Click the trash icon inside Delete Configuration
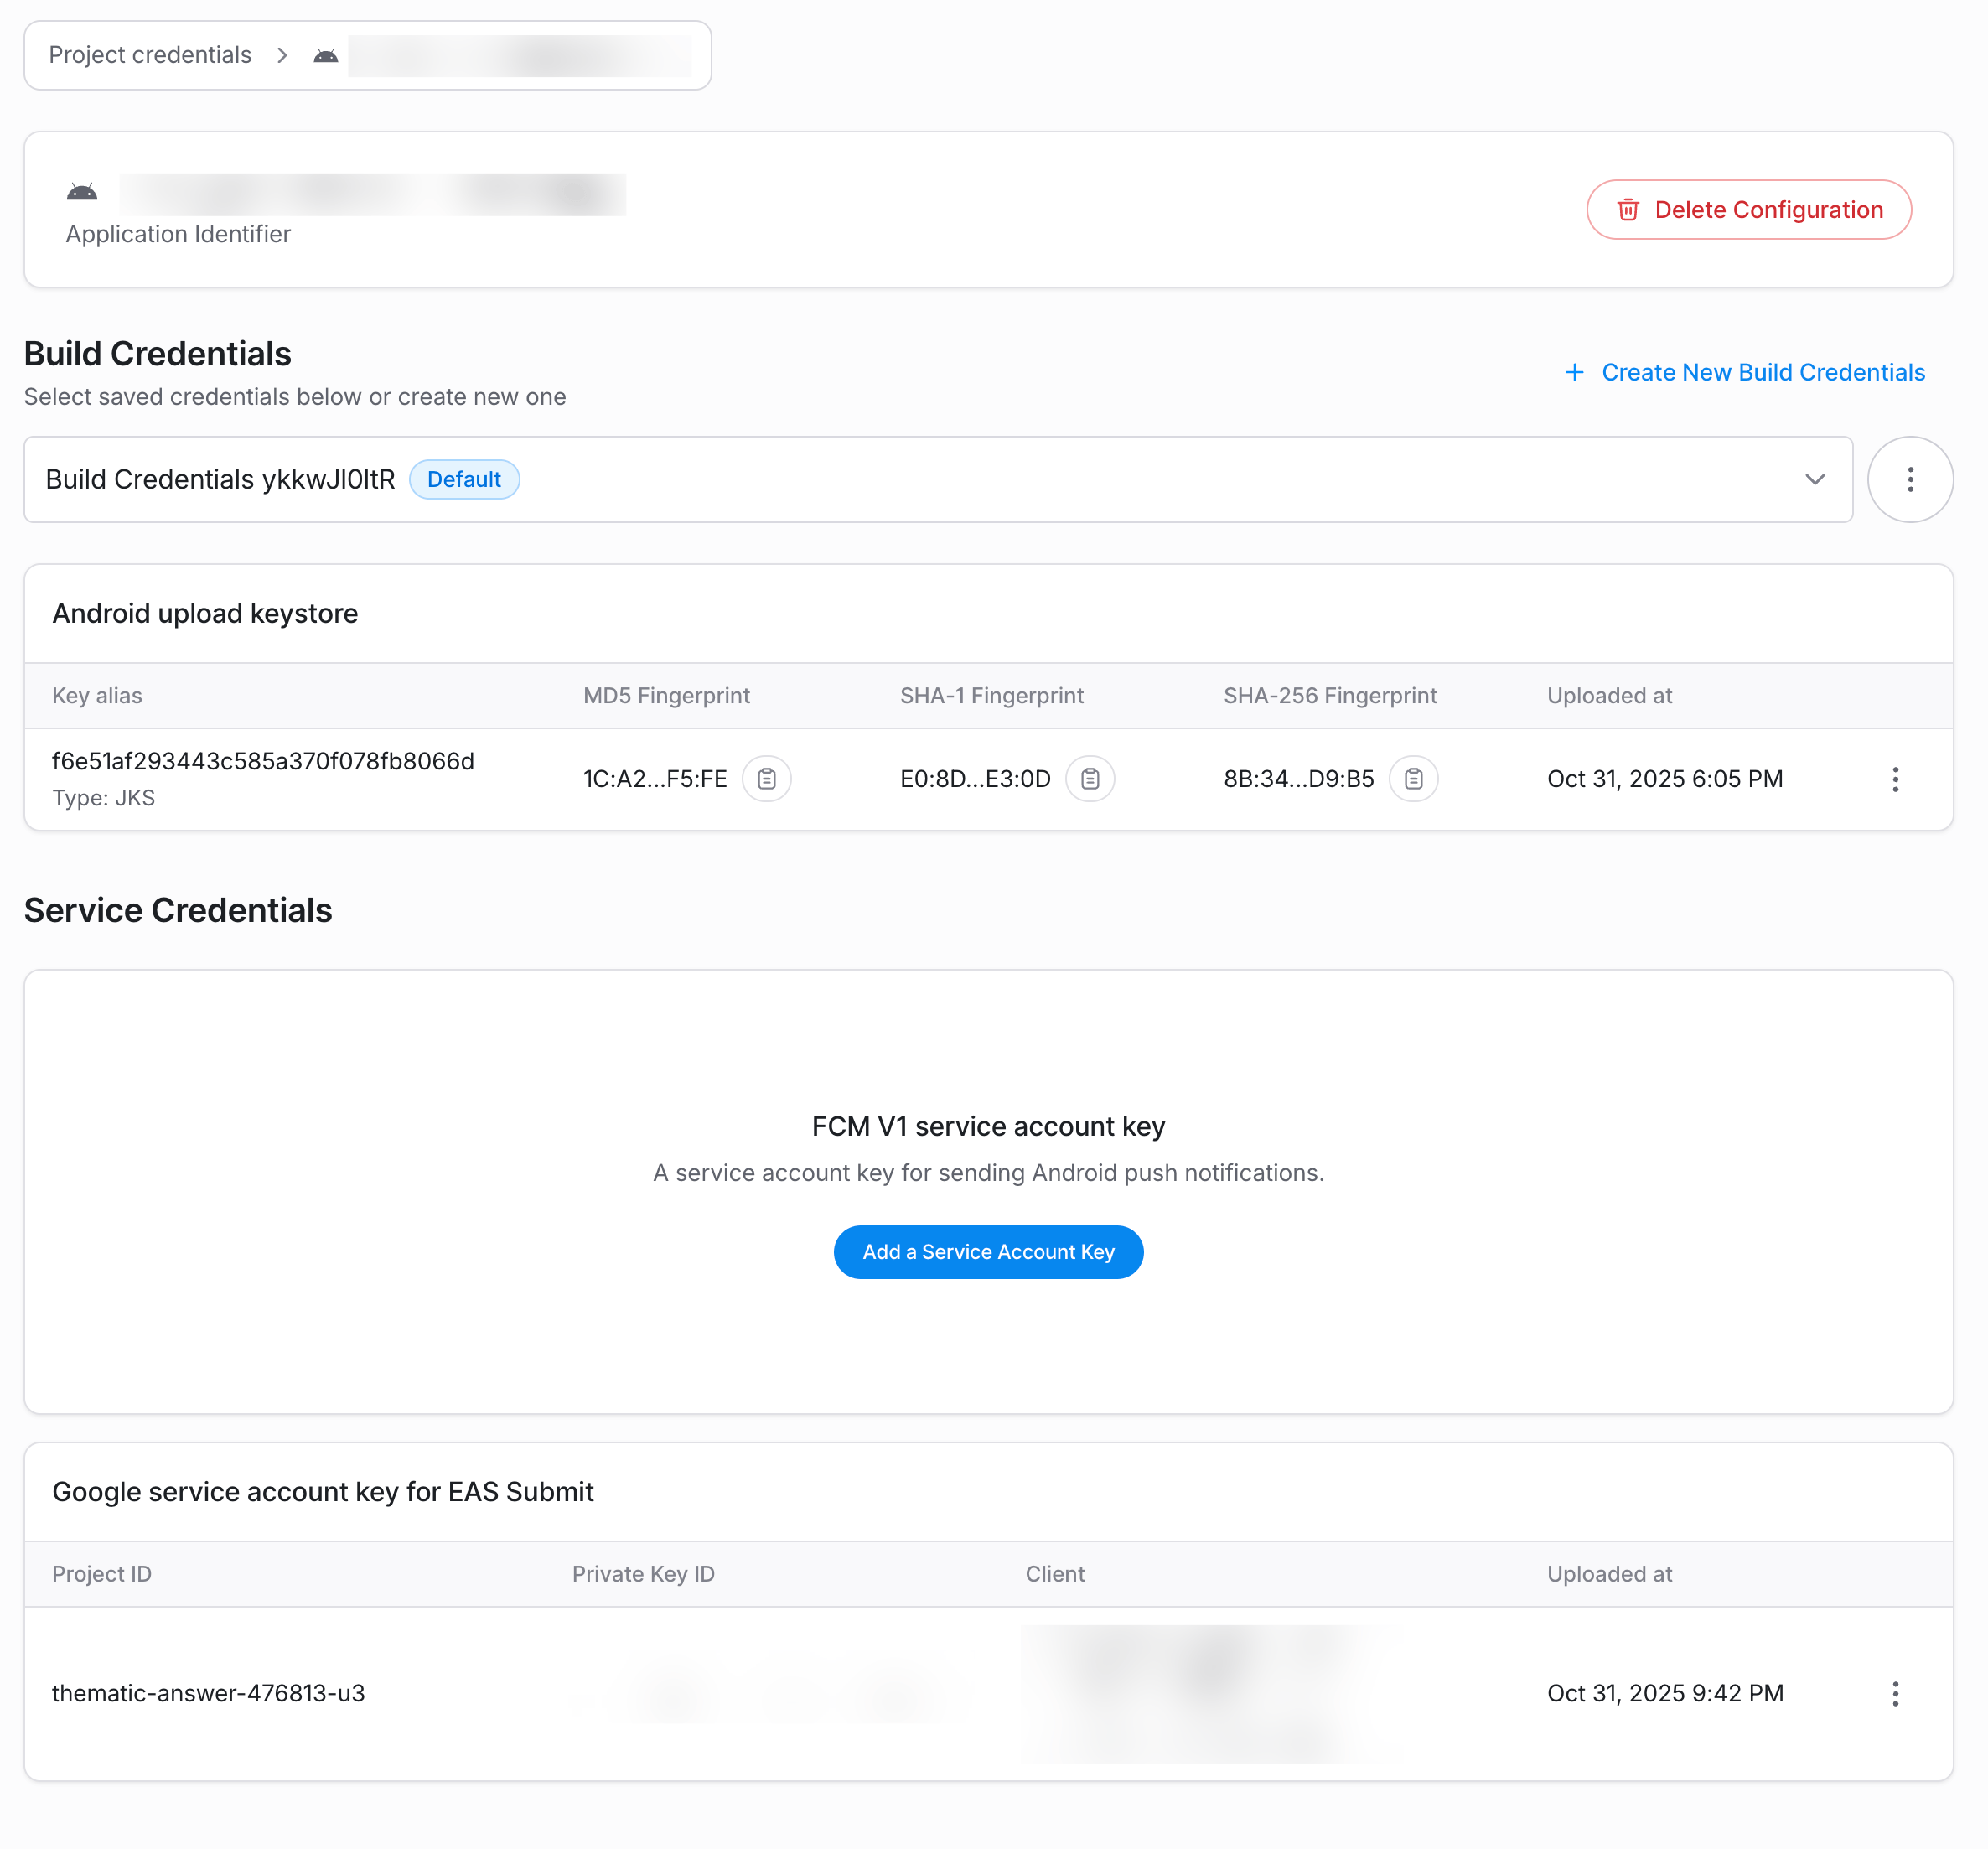 point(1629,210)
